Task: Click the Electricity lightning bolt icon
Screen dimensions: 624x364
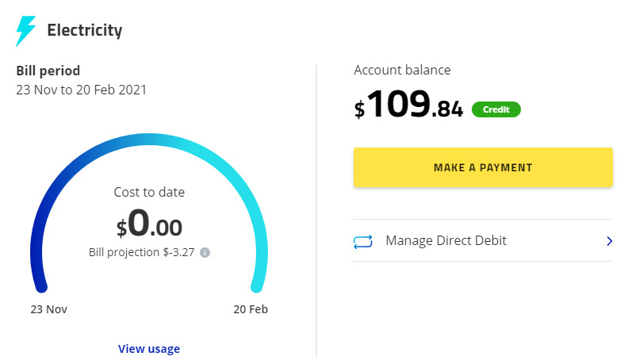Action: point(25,31)
